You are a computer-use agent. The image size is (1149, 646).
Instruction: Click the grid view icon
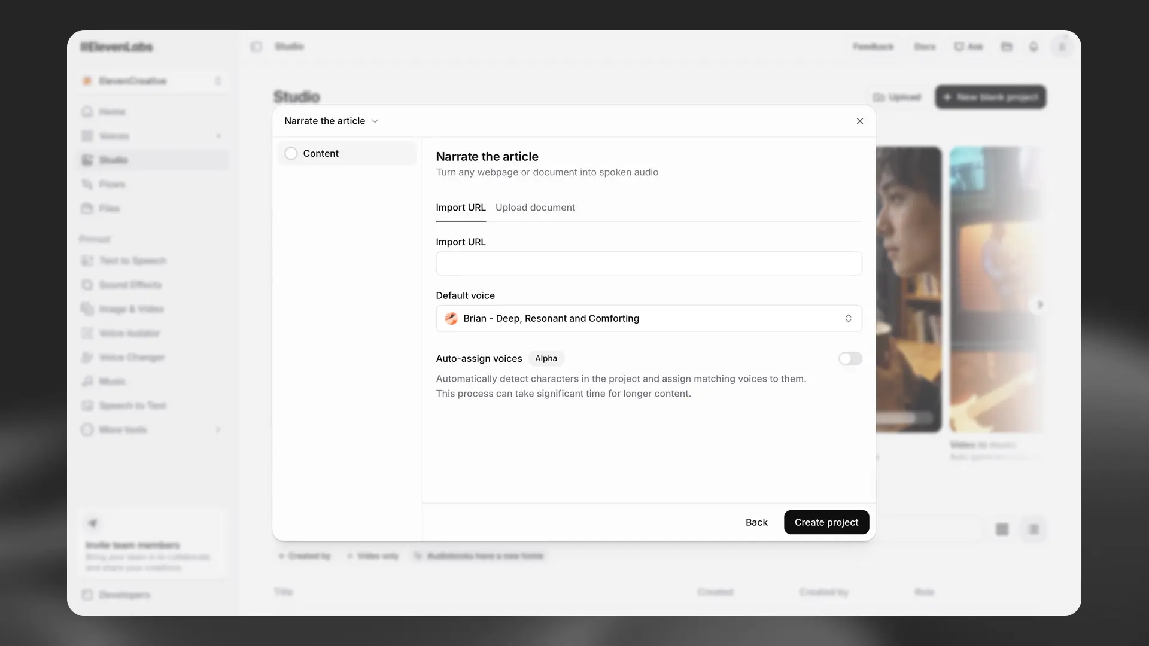1002,529
